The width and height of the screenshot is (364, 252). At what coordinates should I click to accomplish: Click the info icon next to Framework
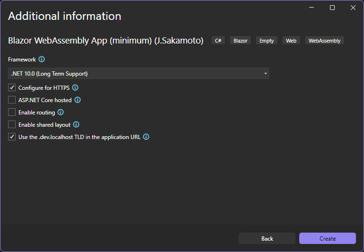pyautogui.click(x=42, y=59)
